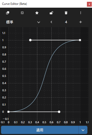This screenshot has width=92, height=135.
Task: Select the upper round control handle
Action: pos(30,40)
